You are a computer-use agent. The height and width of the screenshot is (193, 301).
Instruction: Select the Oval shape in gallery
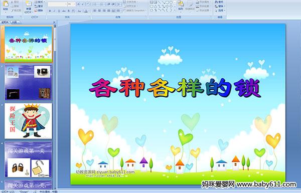(x=171, y=3)
